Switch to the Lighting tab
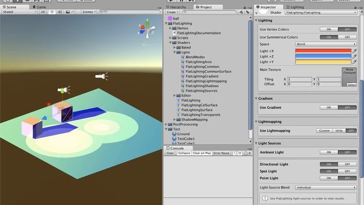Viewport: 364px width, 205px height. pyautogui.click(x=295, y=7)
